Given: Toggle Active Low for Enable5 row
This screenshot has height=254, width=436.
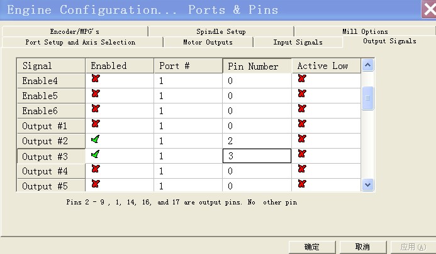Looking at the screenshot, I should point(302,94).
